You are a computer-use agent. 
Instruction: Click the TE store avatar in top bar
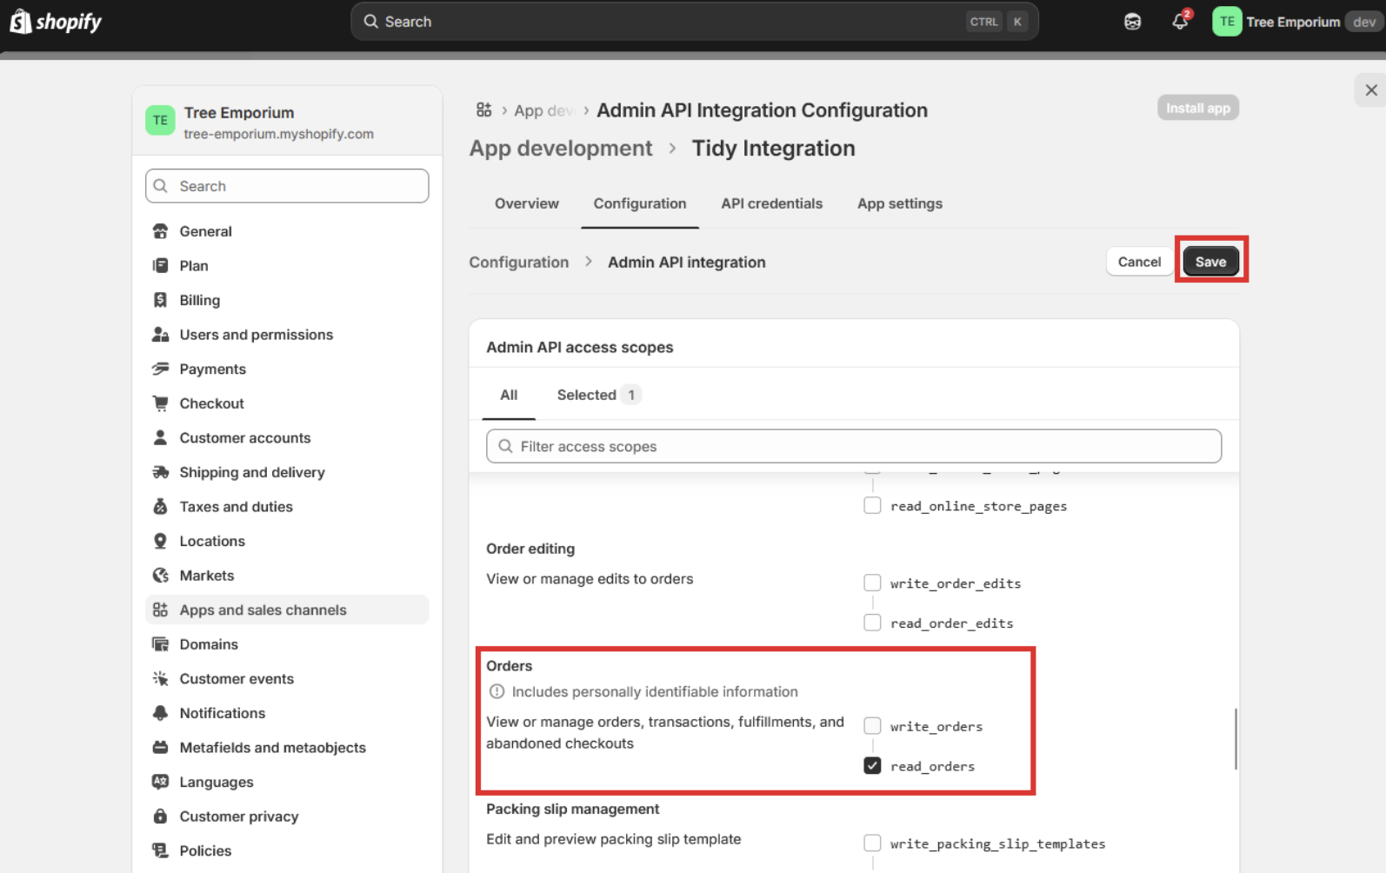(1226, 22)
